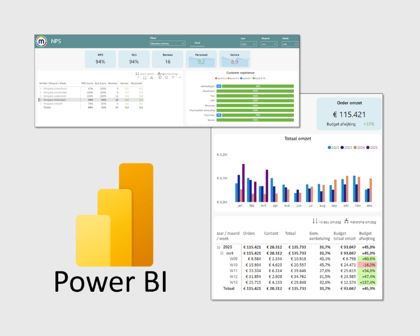Open the Jaar dropdown showing 2024
This screenshot has width=420, height=336.
249,44
